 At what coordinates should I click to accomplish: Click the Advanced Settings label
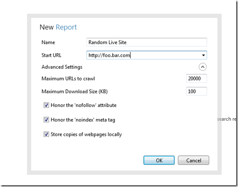click(62, 67)
